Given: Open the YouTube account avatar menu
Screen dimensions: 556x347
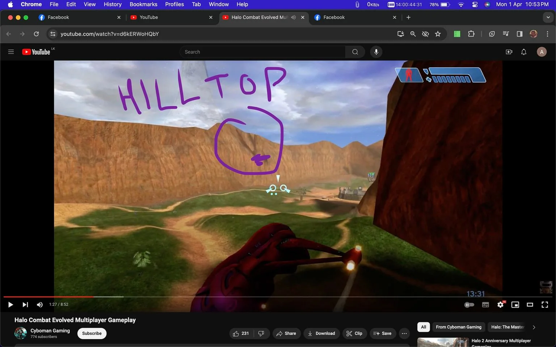Looking at the screenshot, I should (x=542, y=52).
